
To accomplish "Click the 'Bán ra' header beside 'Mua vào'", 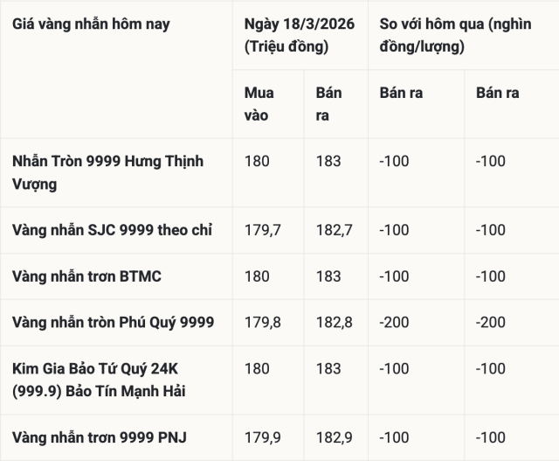I will click(x=329, y=104).
